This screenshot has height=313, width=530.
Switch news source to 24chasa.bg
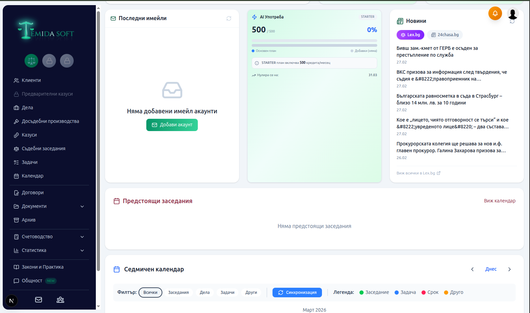pos(445,35)
